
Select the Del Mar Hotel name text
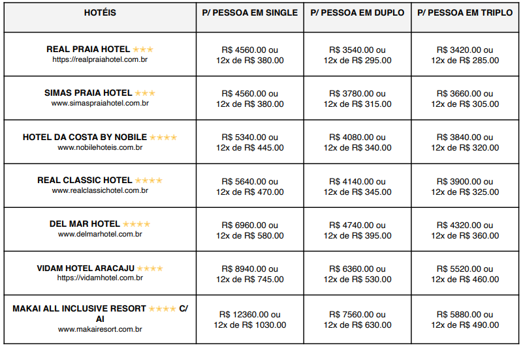(x=85, y=224)
